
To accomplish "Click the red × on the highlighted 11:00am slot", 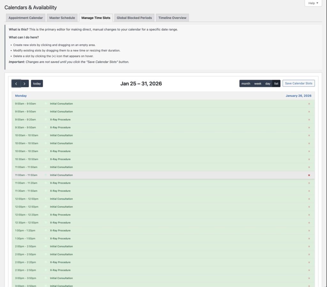I will (x=309, y=175).
